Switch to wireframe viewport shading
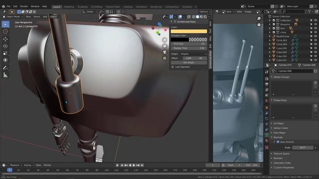 tap(194, 16)
